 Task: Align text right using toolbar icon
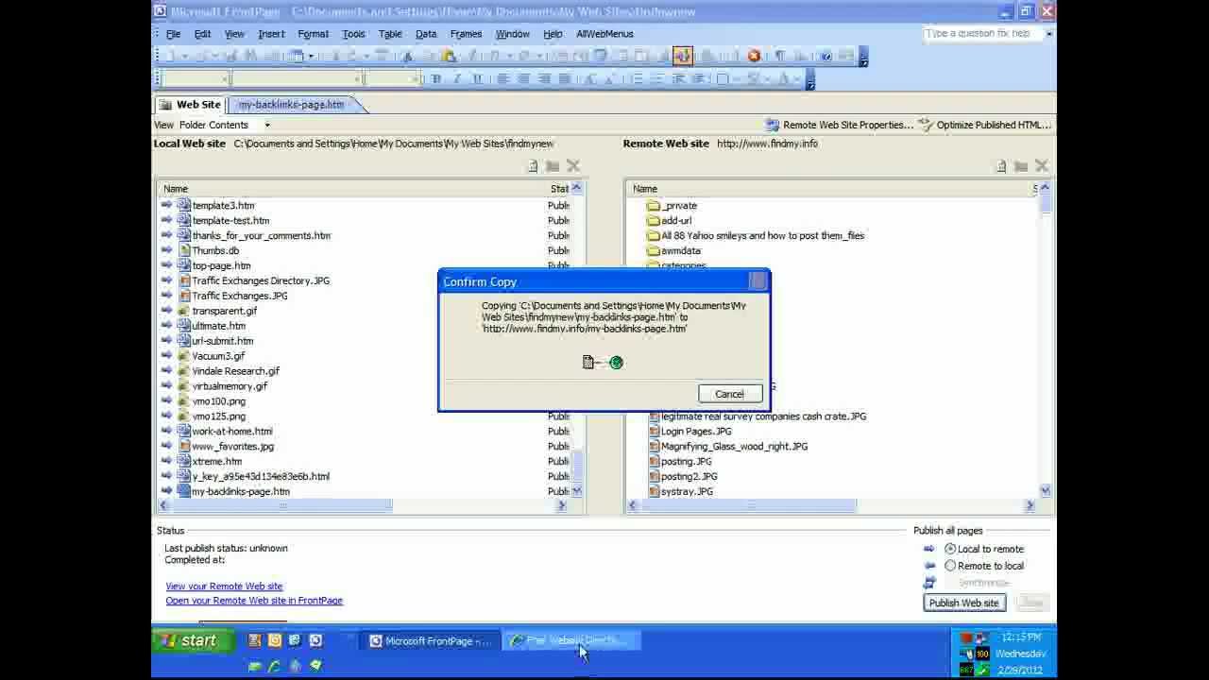544,79
